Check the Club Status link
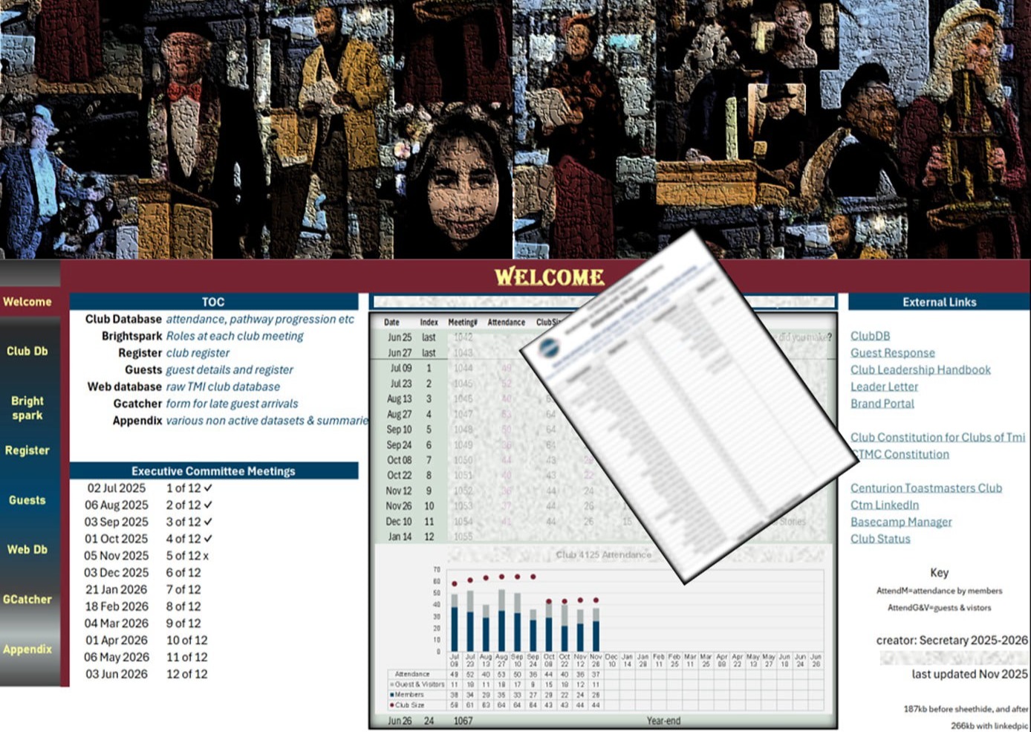The width and height of the screenshot is (1031, 732). 880,539
